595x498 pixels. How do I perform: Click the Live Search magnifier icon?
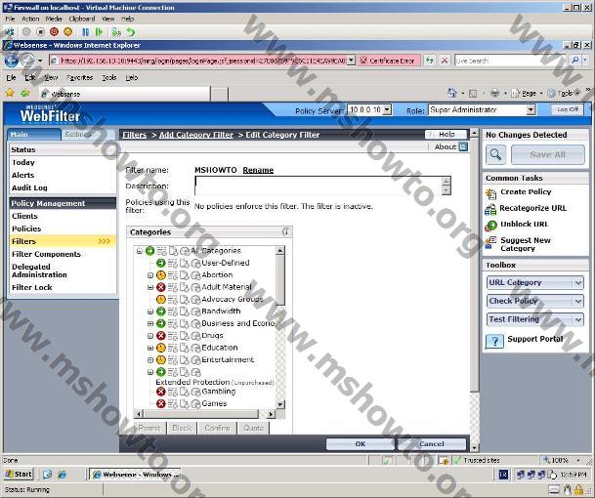tap(574, 61)
